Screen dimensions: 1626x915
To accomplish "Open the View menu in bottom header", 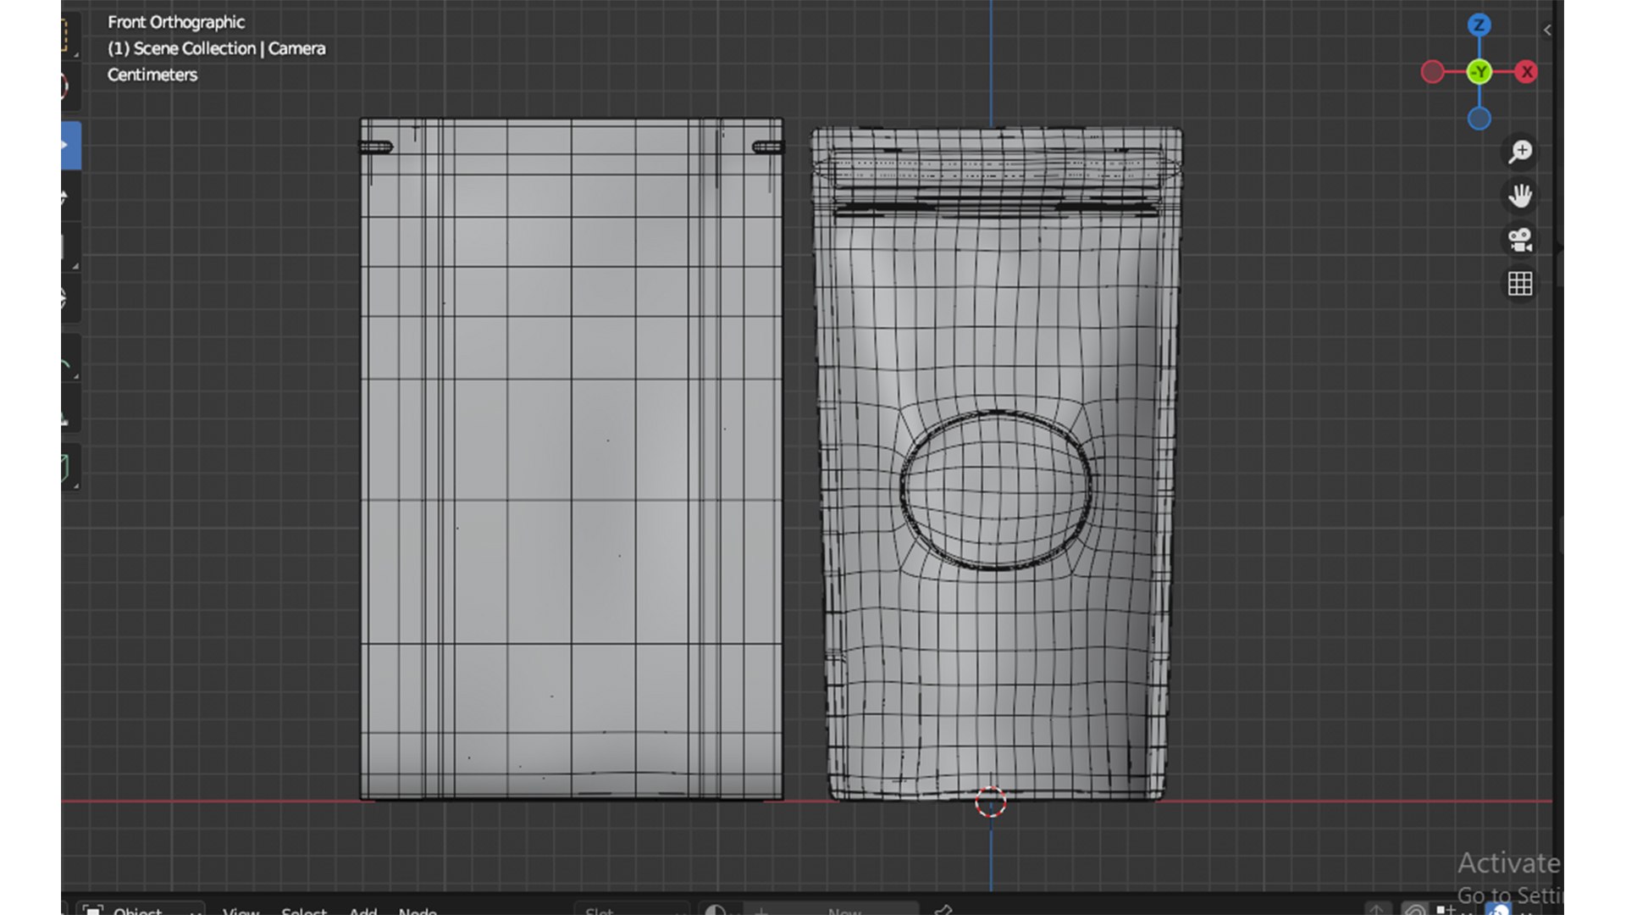I will [241, 910].
